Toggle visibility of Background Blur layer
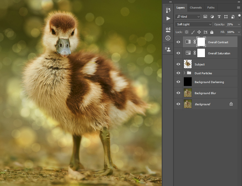Screen dimensions: 242x186 click(178, 93)
